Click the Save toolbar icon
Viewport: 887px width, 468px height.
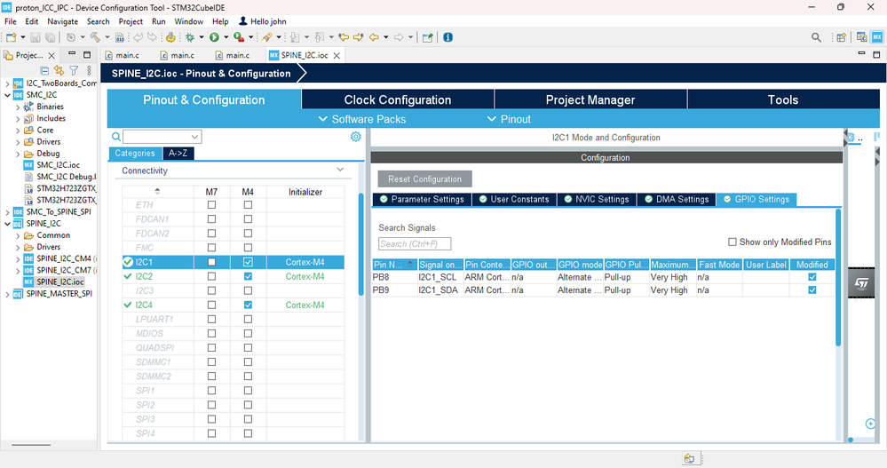click(36, 37)
